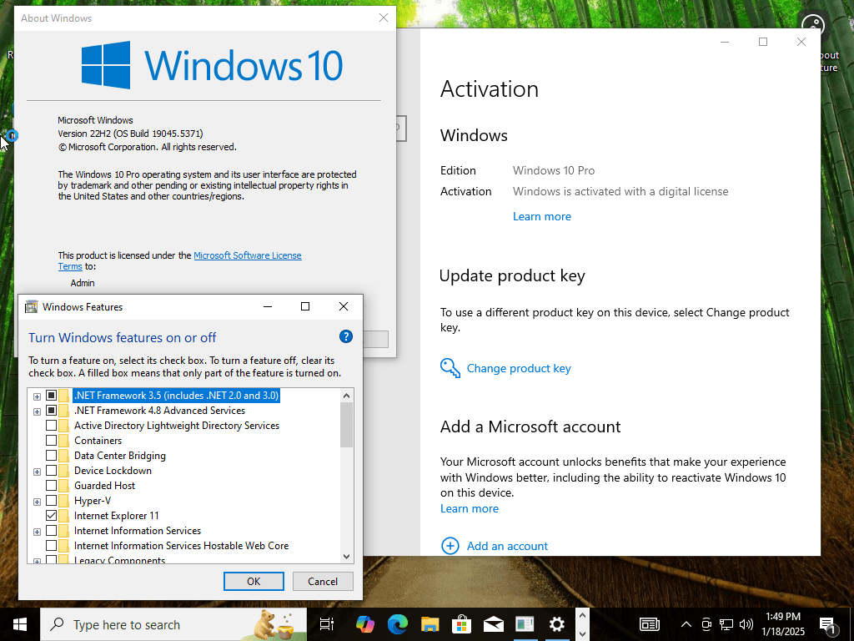Check Internet Information Services Hostable Web Core
This screenshot has width=854, height=641.
click(51, 545)
